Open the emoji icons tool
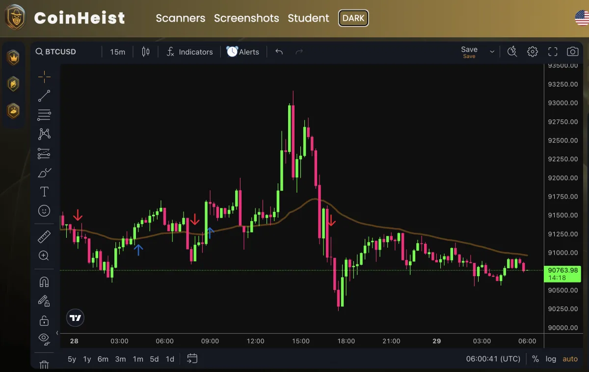The width and height of the screenshot is (589, 372). (44, 211)
